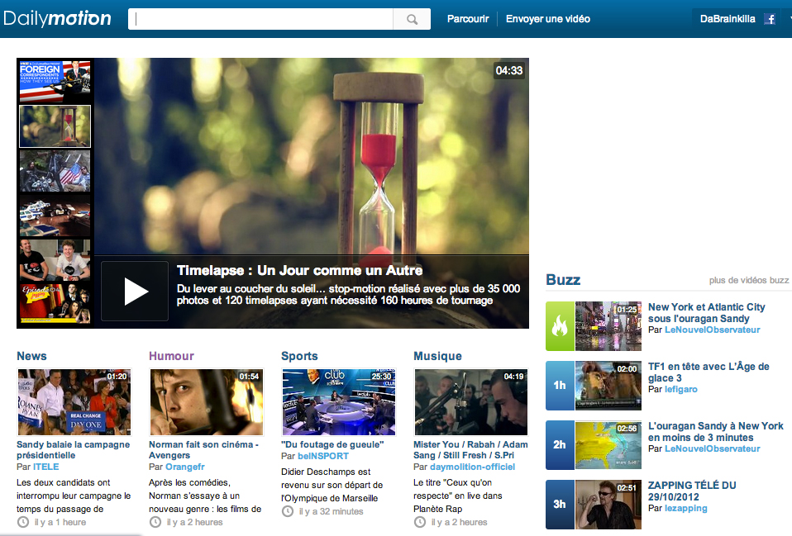Image resolution: width=792 pixels, height=536 pixels.
Task: Visit LeNouvelObservateur under the New York title
Action: click(712, 330)
